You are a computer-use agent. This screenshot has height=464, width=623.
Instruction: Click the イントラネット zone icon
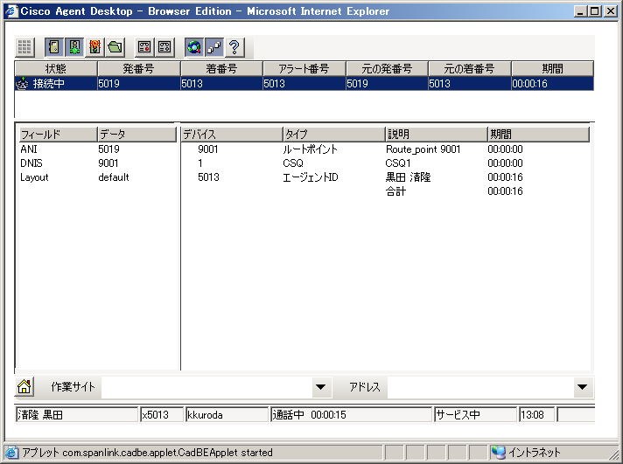(498, 452)
